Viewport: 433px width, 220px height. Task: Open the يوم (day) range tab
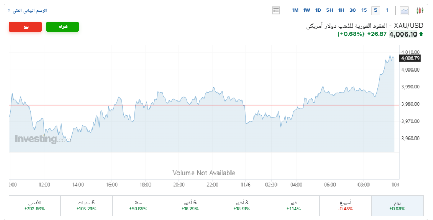(x=397, y=205)
